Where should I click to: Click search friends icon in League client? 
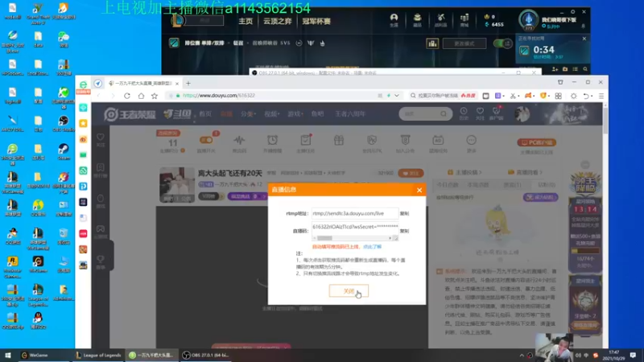[585, 69]
